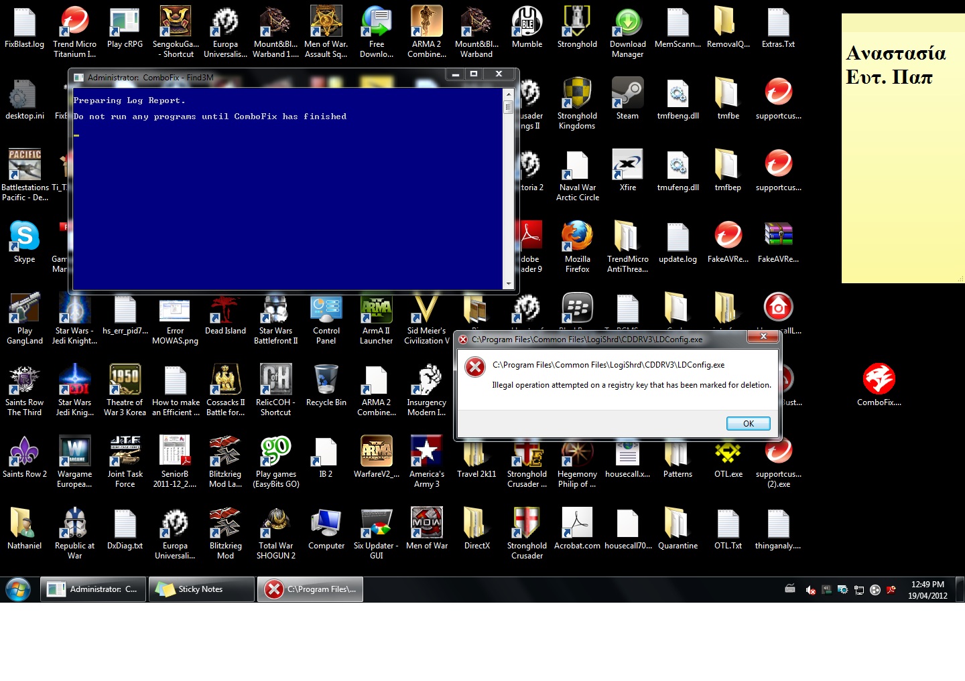Open the Windows Start menu orb
Image resolution: width=965 pixels, height=681 pixels.
(18, 589)
